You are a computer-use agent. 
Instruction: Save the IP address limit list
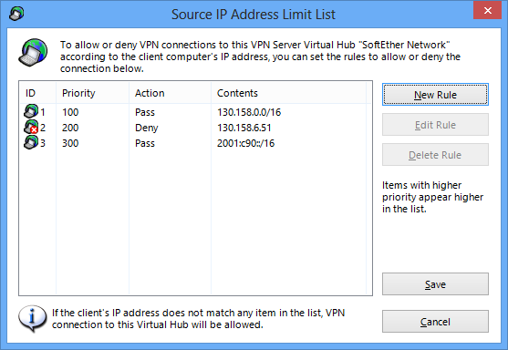pos(435,284)
